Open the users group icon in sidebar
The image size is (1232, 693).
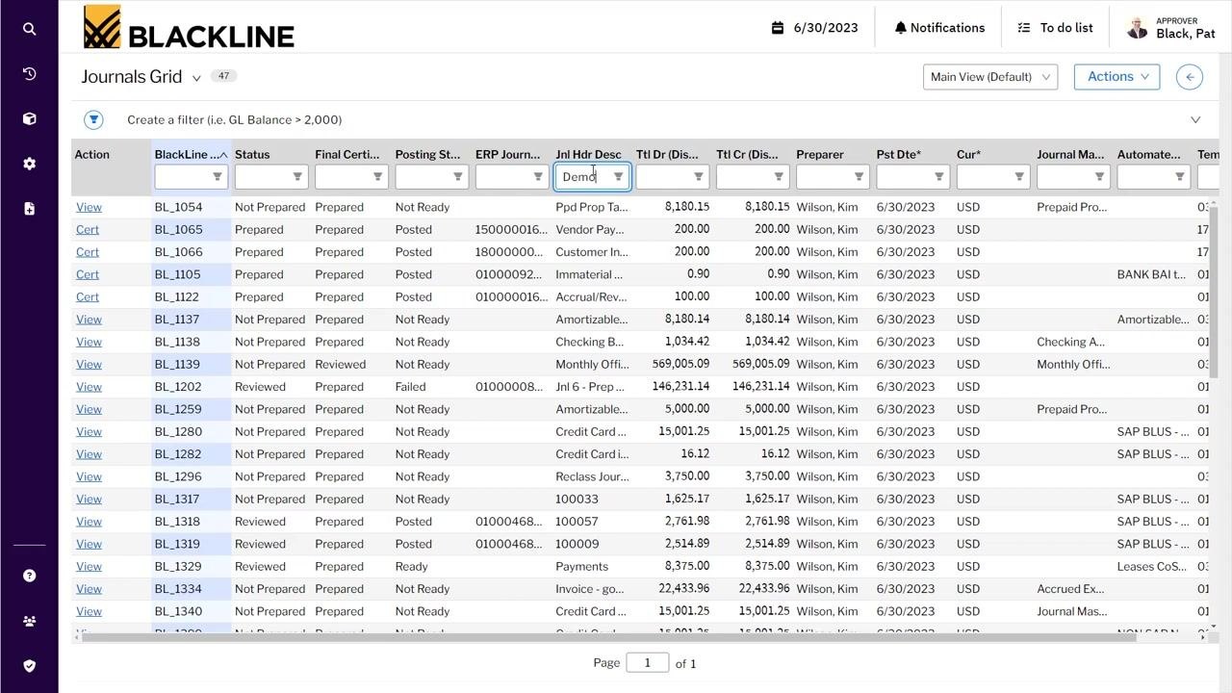(29, 621)
